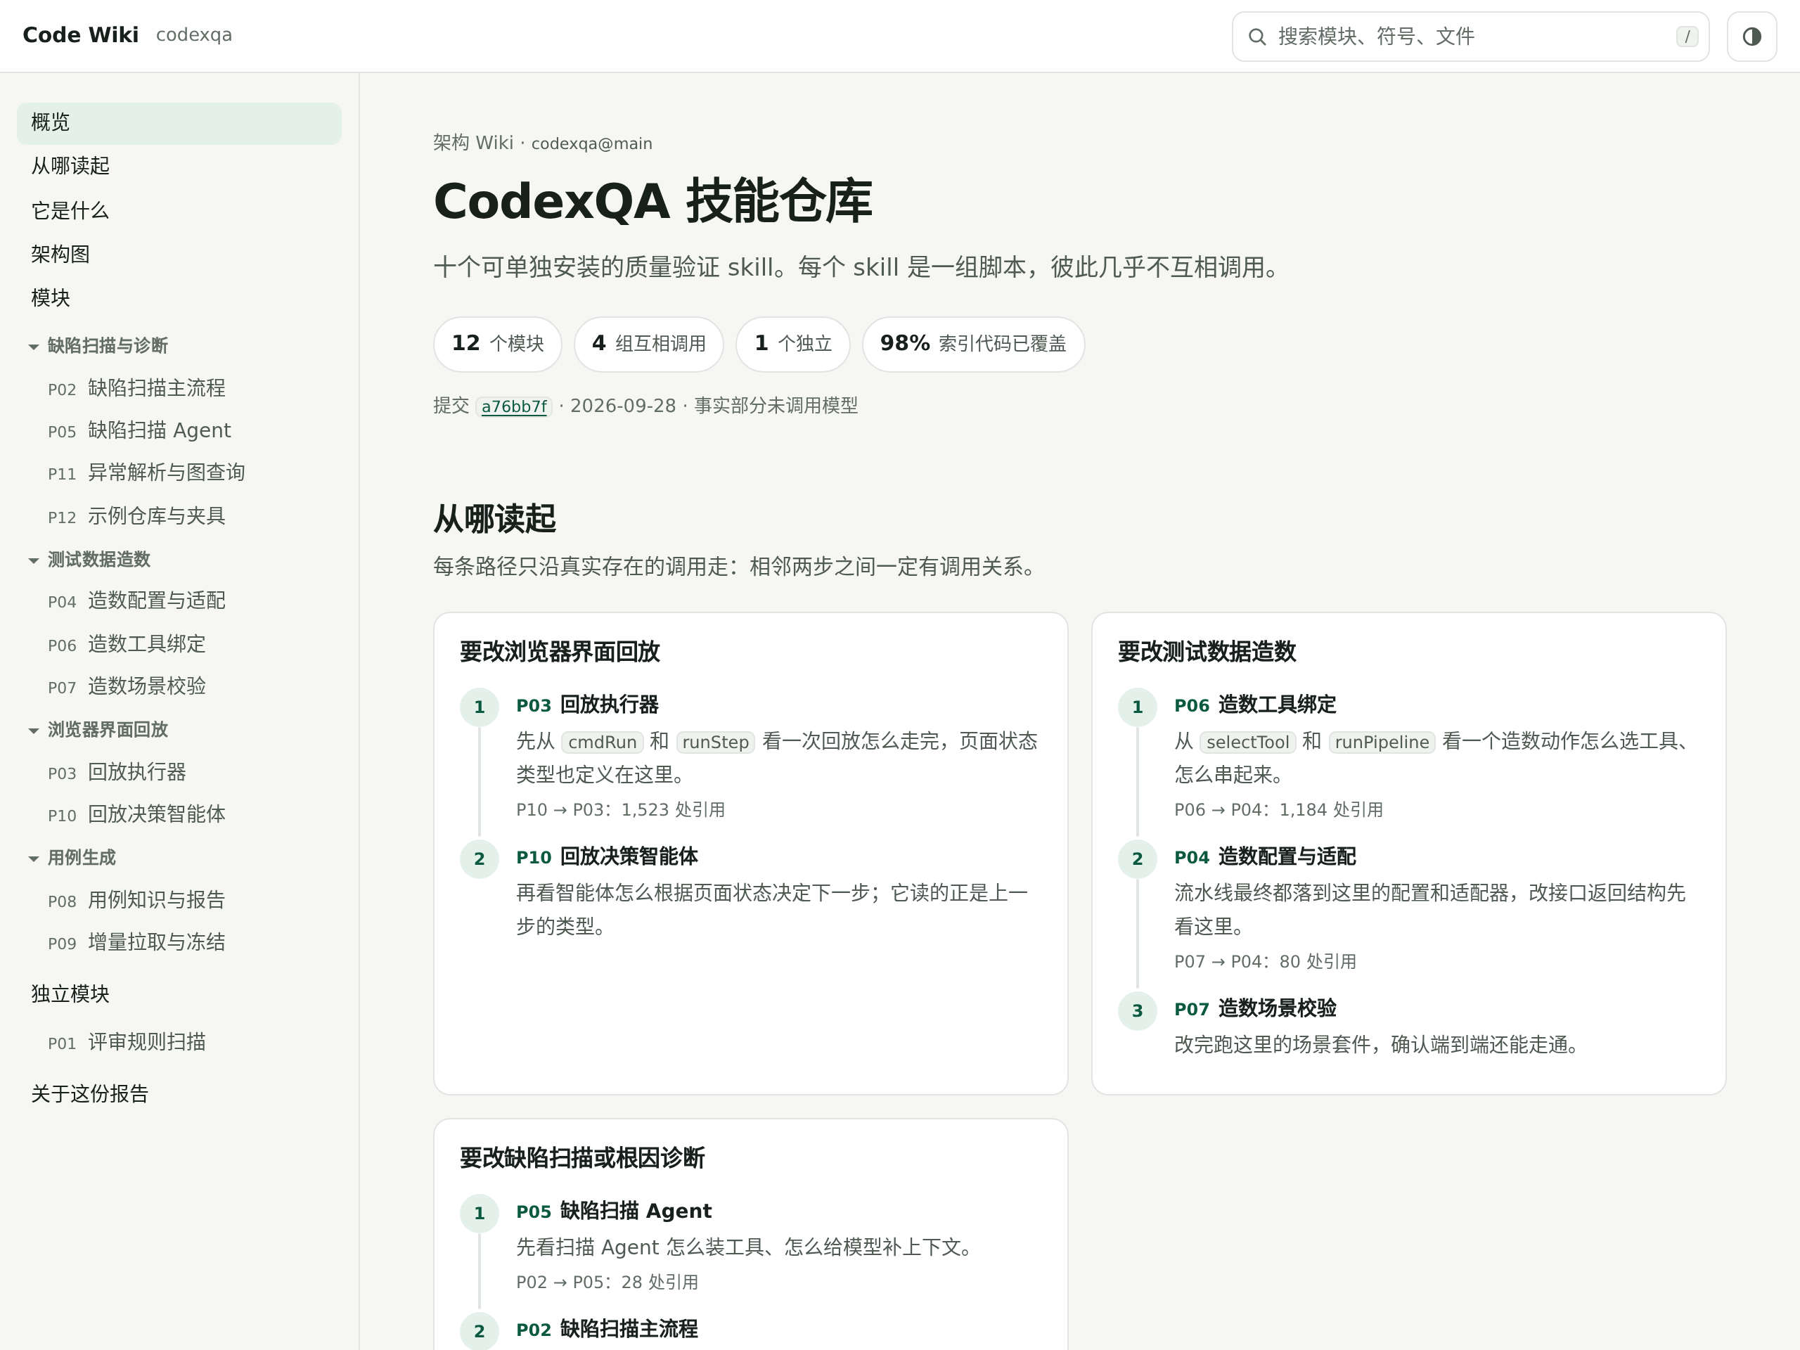Click the codexqa repository name in header
This screenshot has width=1800, height=1350.
(193, 35)
